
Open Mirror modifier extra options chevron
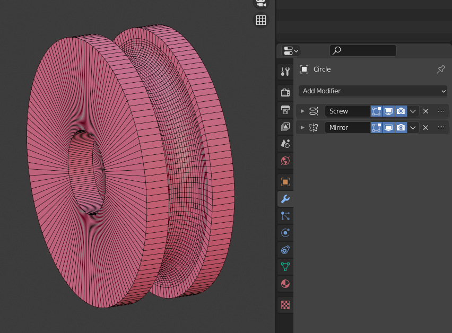pos(413,128)
